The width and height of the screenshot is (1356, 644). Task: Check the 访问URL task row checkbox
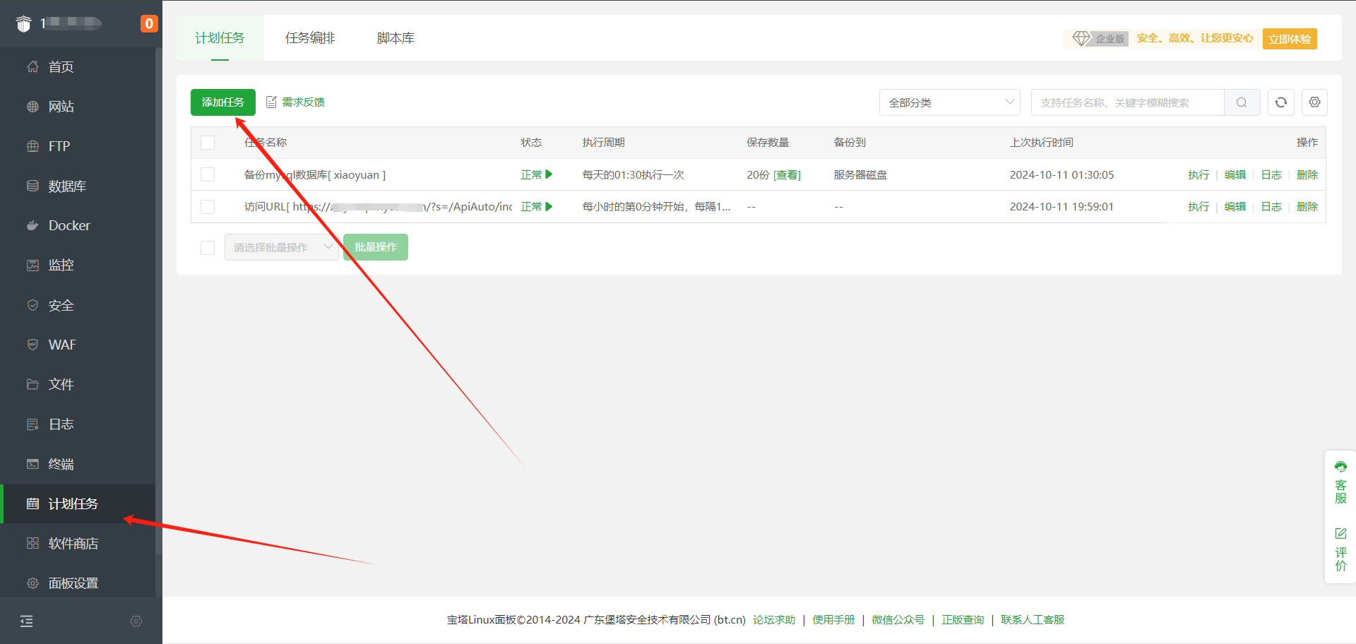coord(208,207)
